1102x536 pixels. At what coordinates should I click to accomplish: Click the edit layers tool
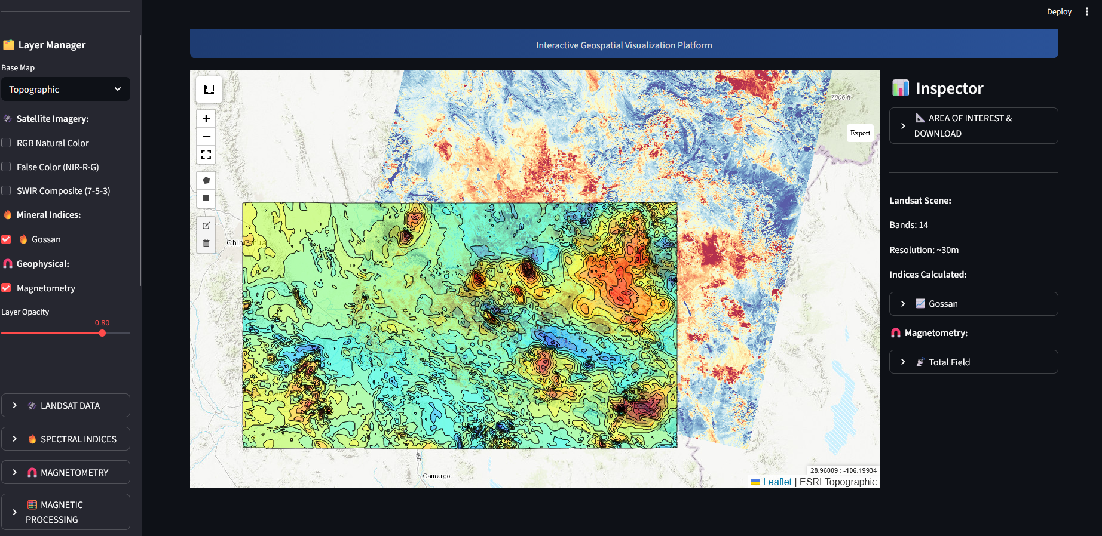click(206, 226)
